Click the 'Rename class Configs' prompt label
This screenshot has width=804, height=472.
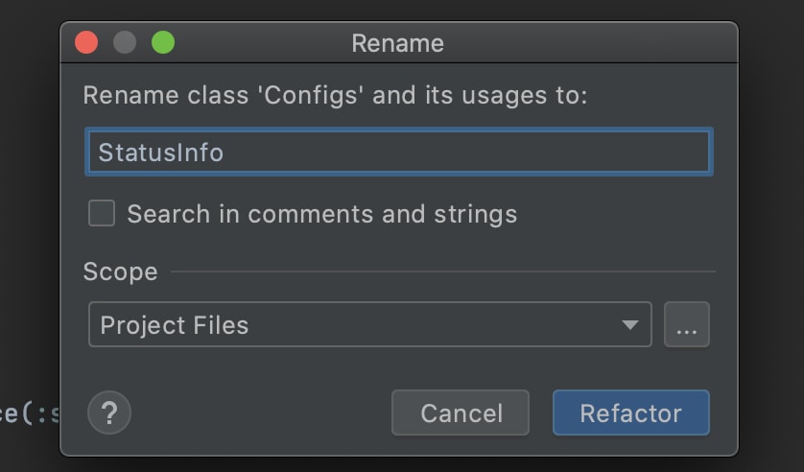tap(336, 95)
